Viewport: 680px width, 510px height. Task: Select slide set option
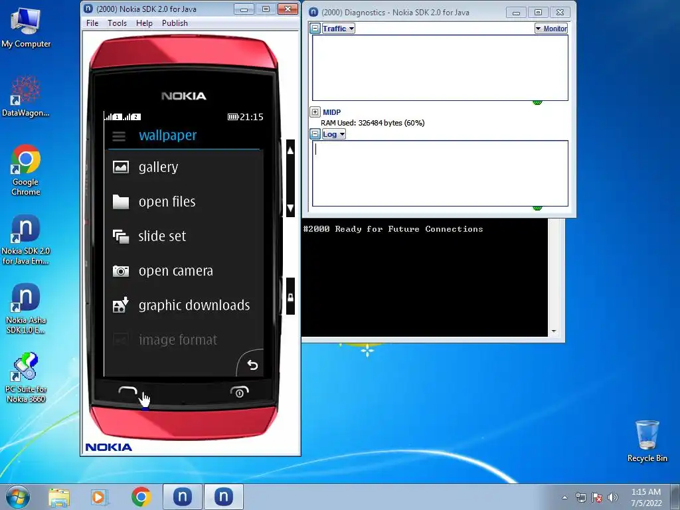[x=183, y=236]
